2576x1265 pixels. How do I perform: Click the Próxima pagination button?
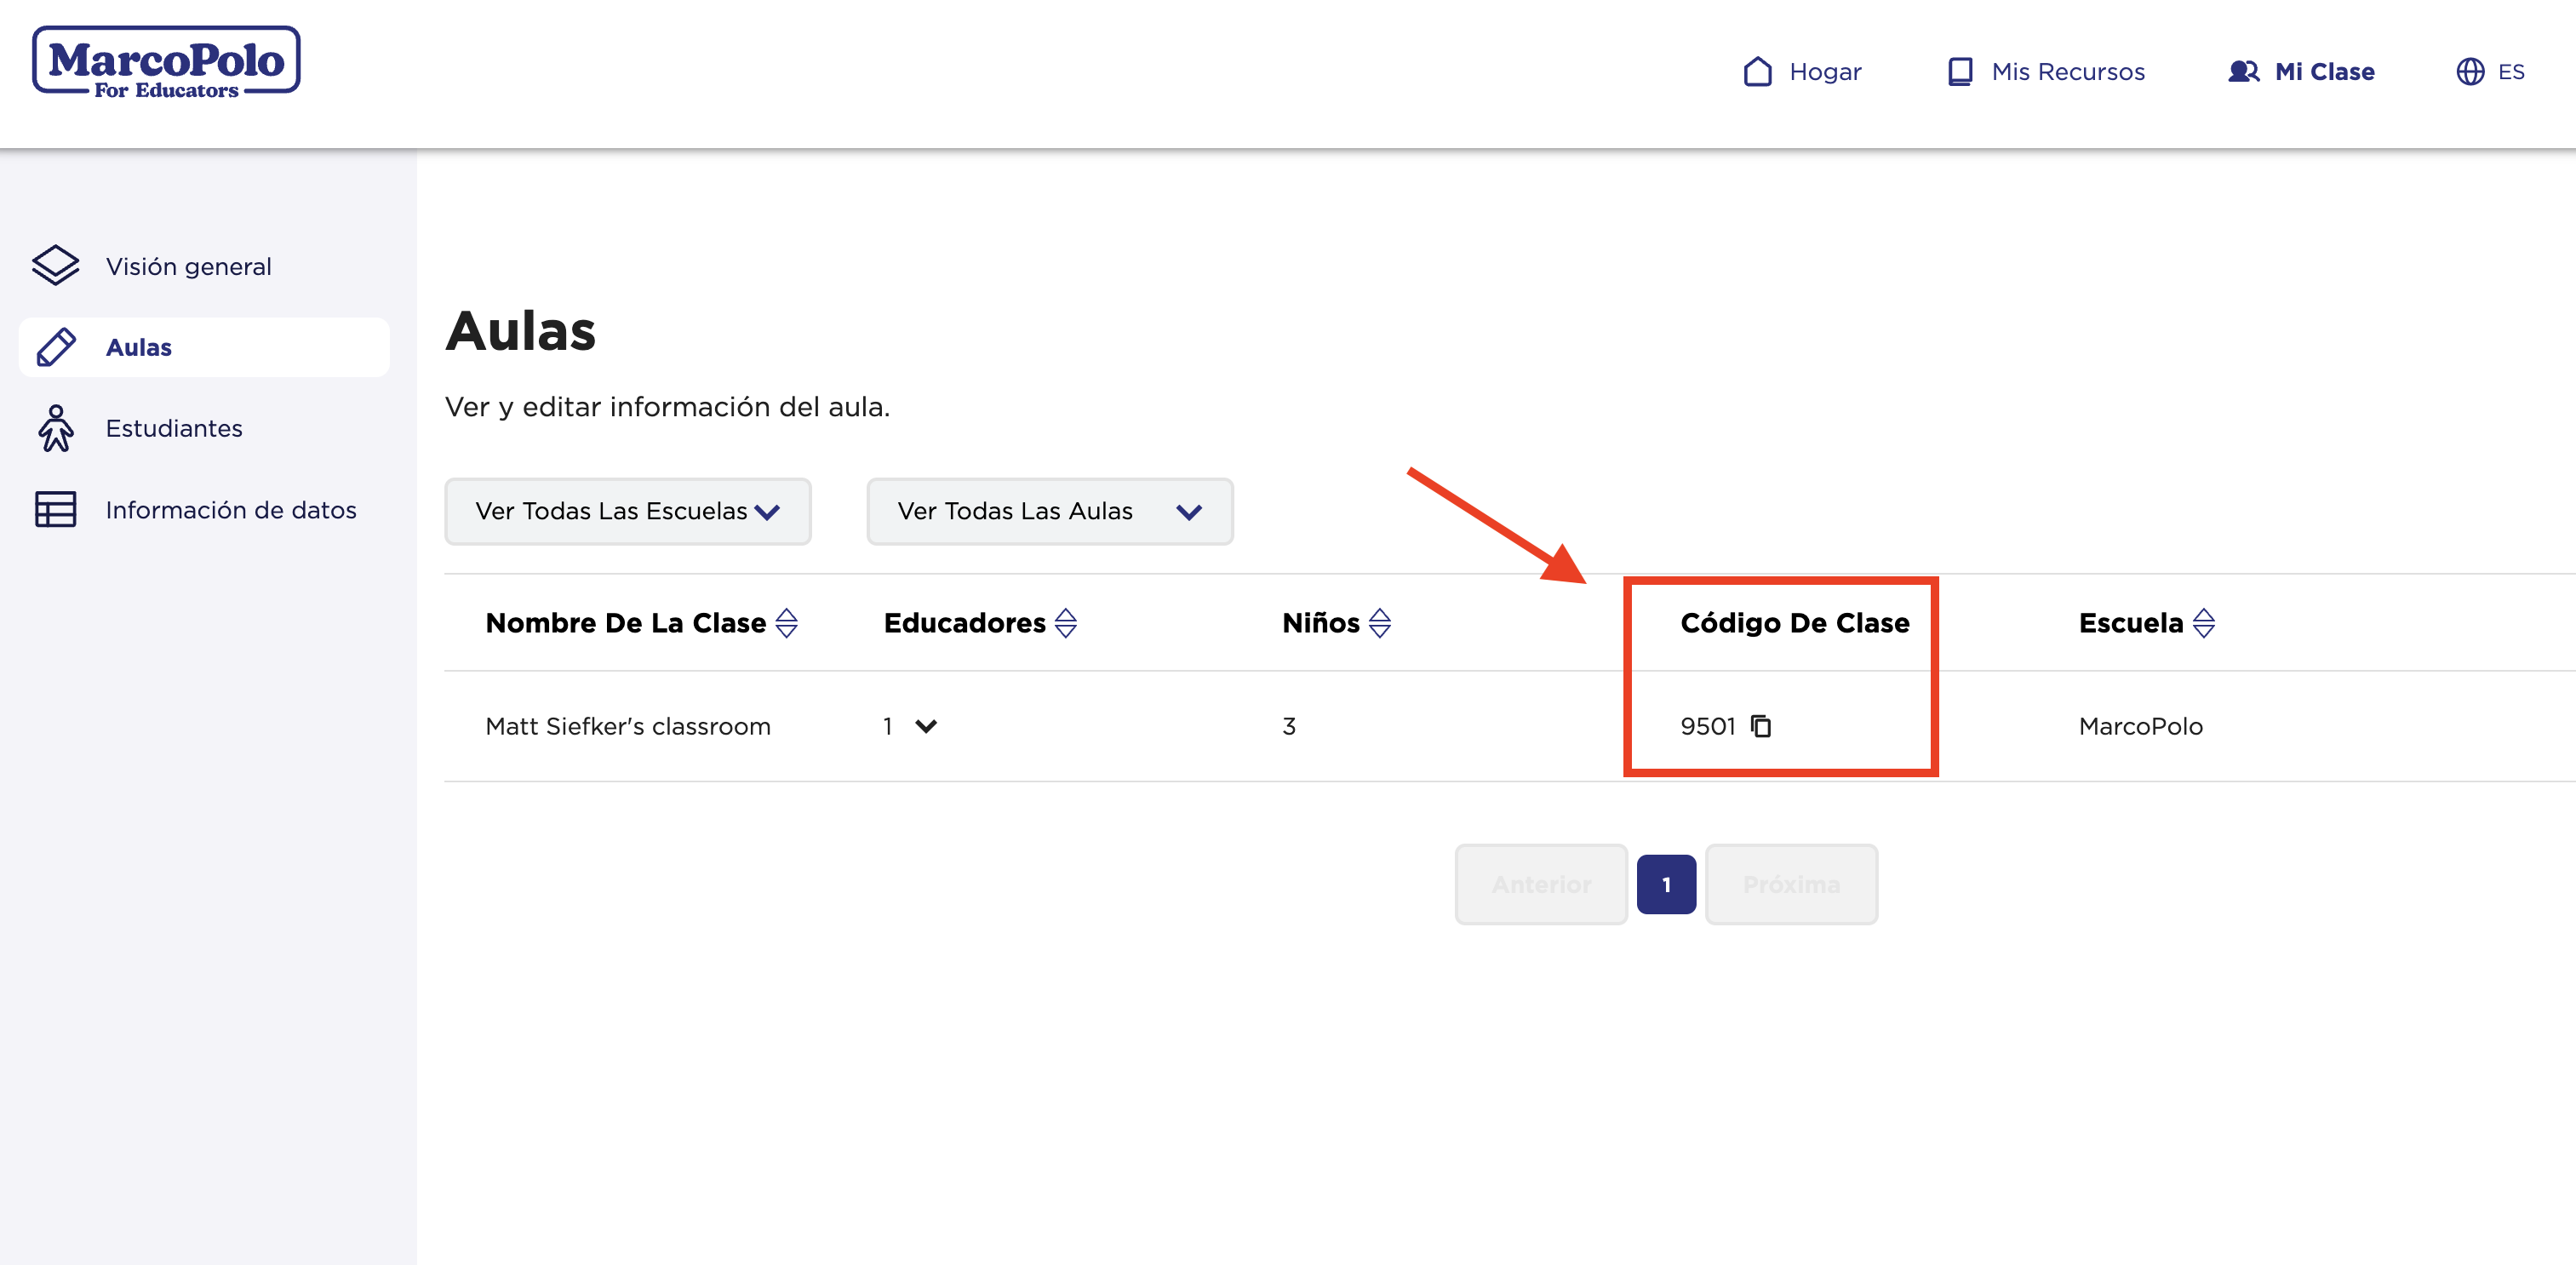click(1791, 884)
